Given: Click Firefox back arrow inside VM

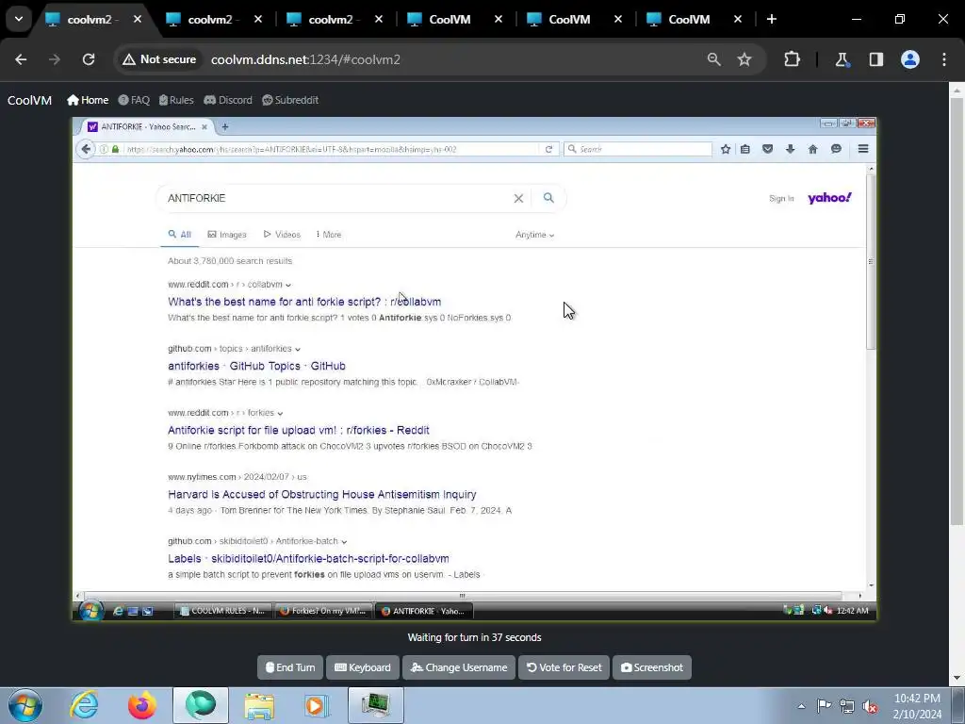Looking at the screenshot, I should point(86,149).
